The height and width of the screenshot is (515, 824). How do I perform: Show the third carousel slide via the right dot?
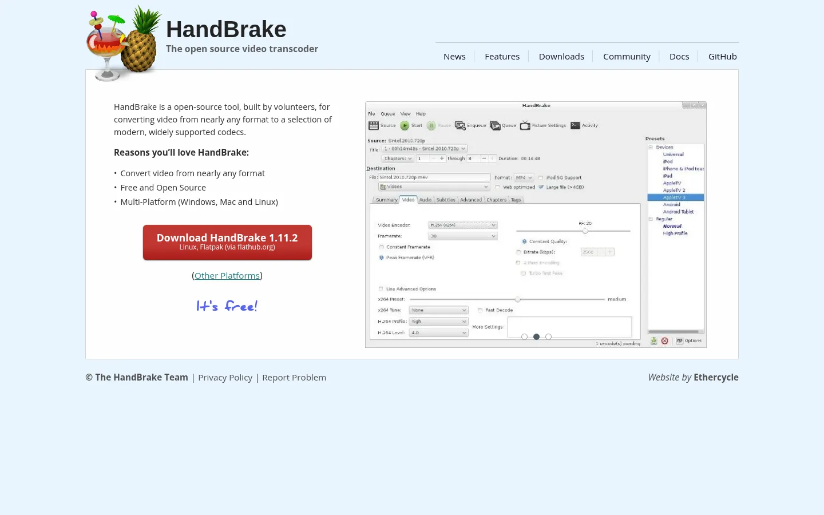coord(548,336)
